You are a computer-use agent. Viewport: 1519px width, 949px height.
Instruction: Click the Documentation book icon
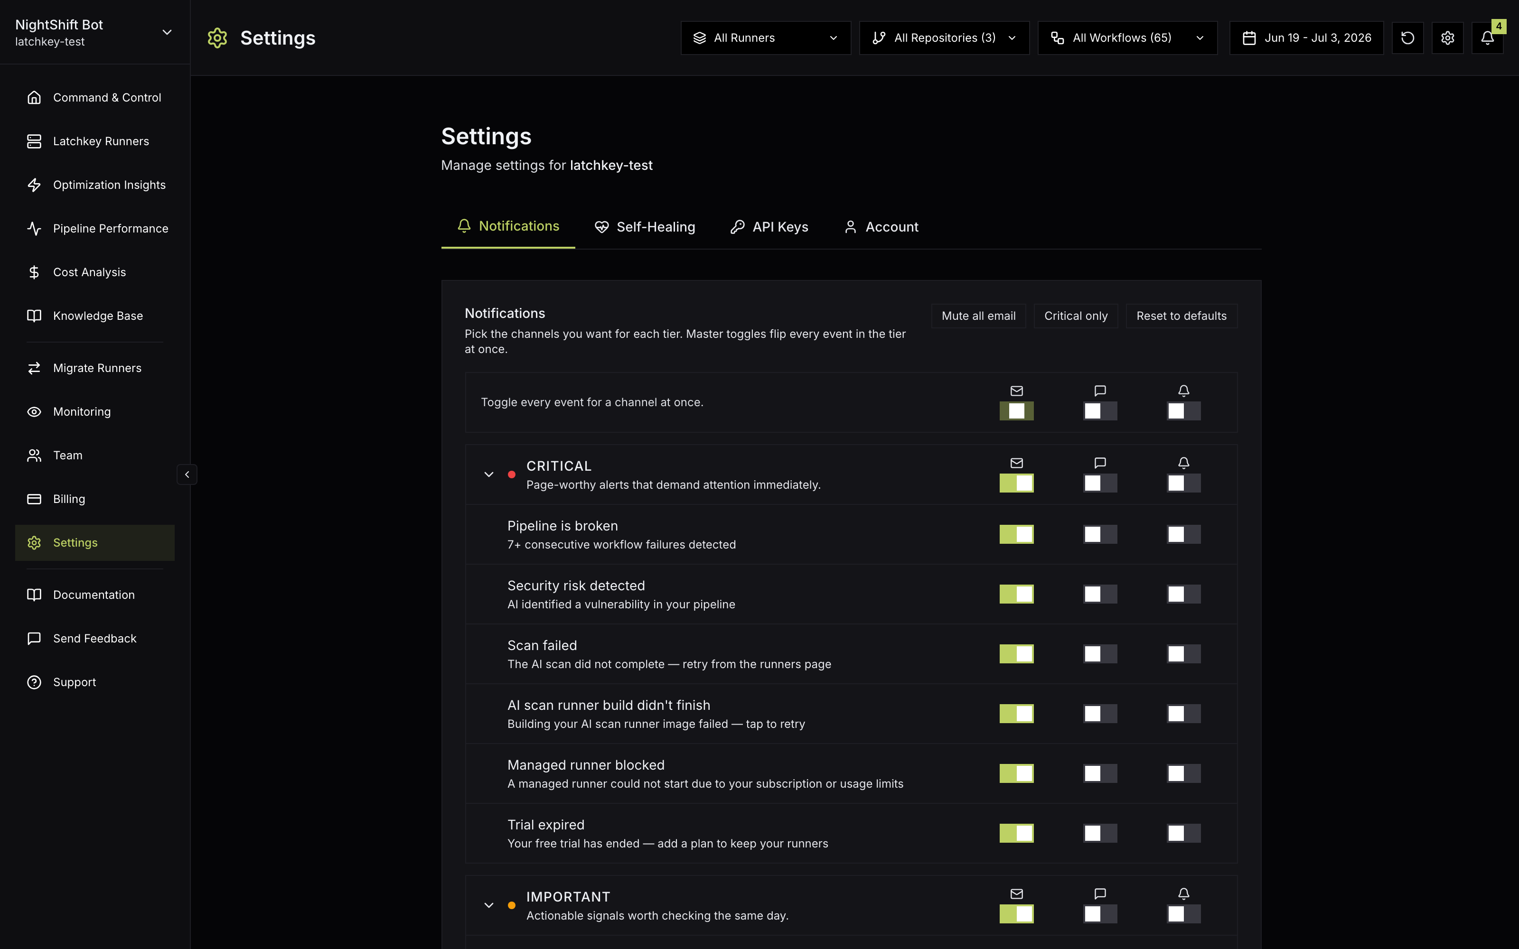point(34,595)
